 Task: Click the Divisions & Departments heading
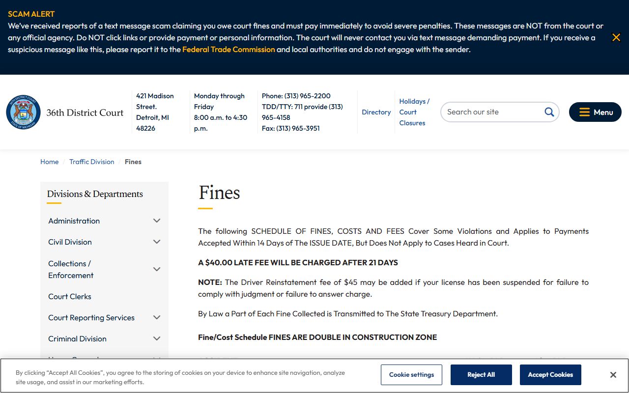(x=95, y=194)
